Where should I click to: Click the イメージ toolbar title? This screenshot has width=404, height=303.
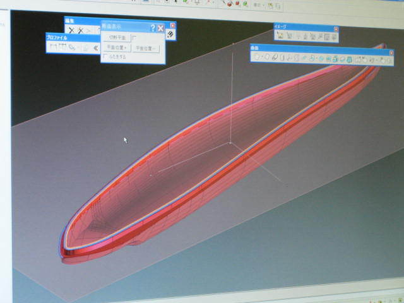point(280,27)
